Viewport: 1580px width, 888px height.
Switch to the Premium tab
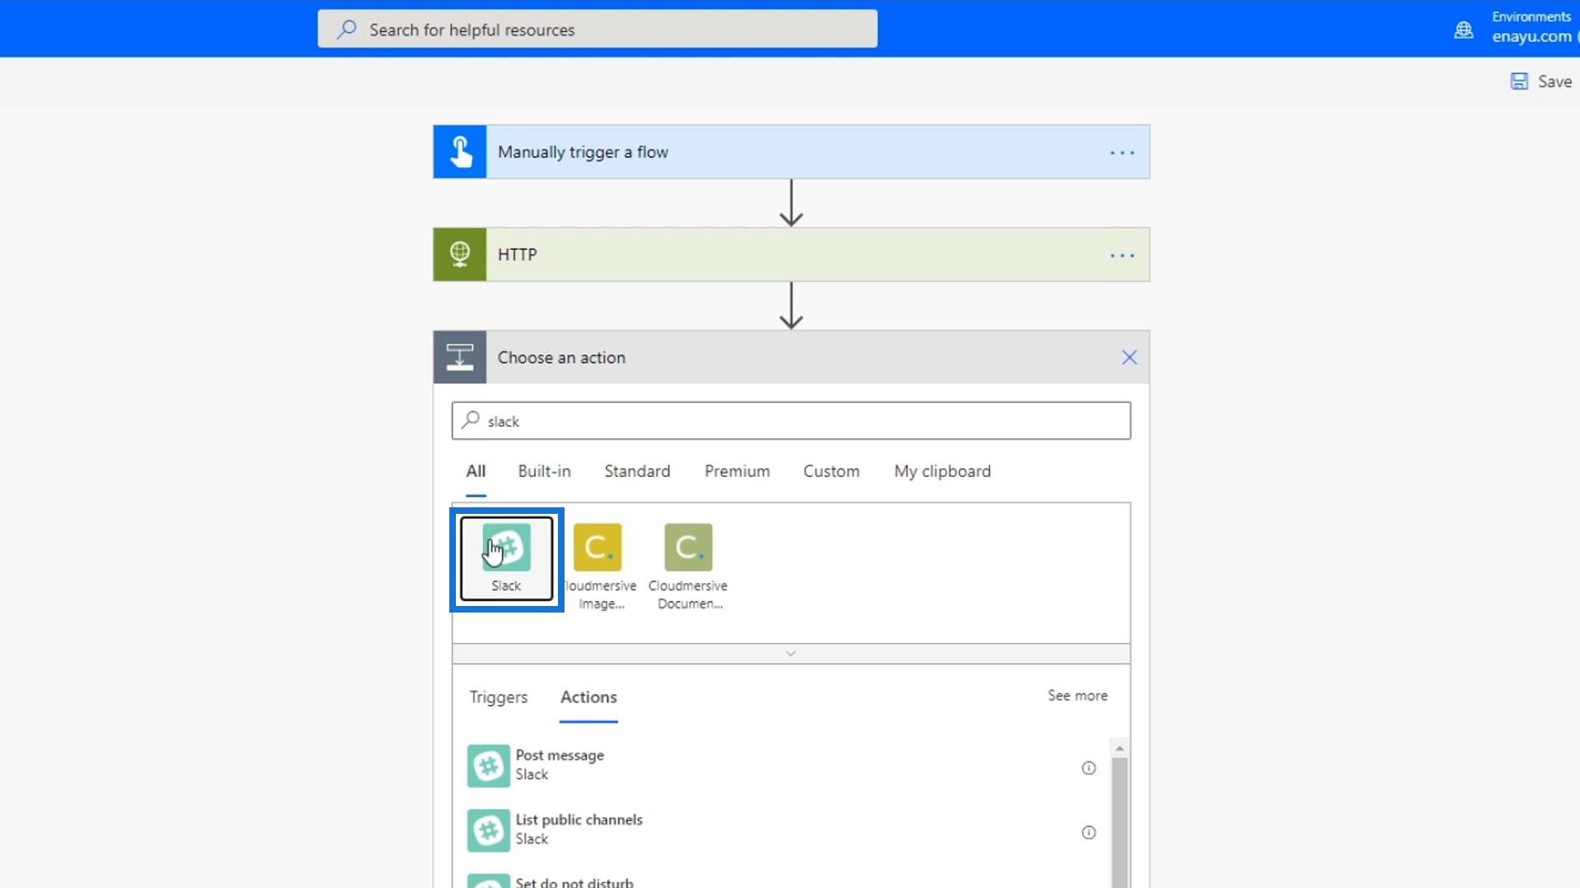(x=737, y=471)
